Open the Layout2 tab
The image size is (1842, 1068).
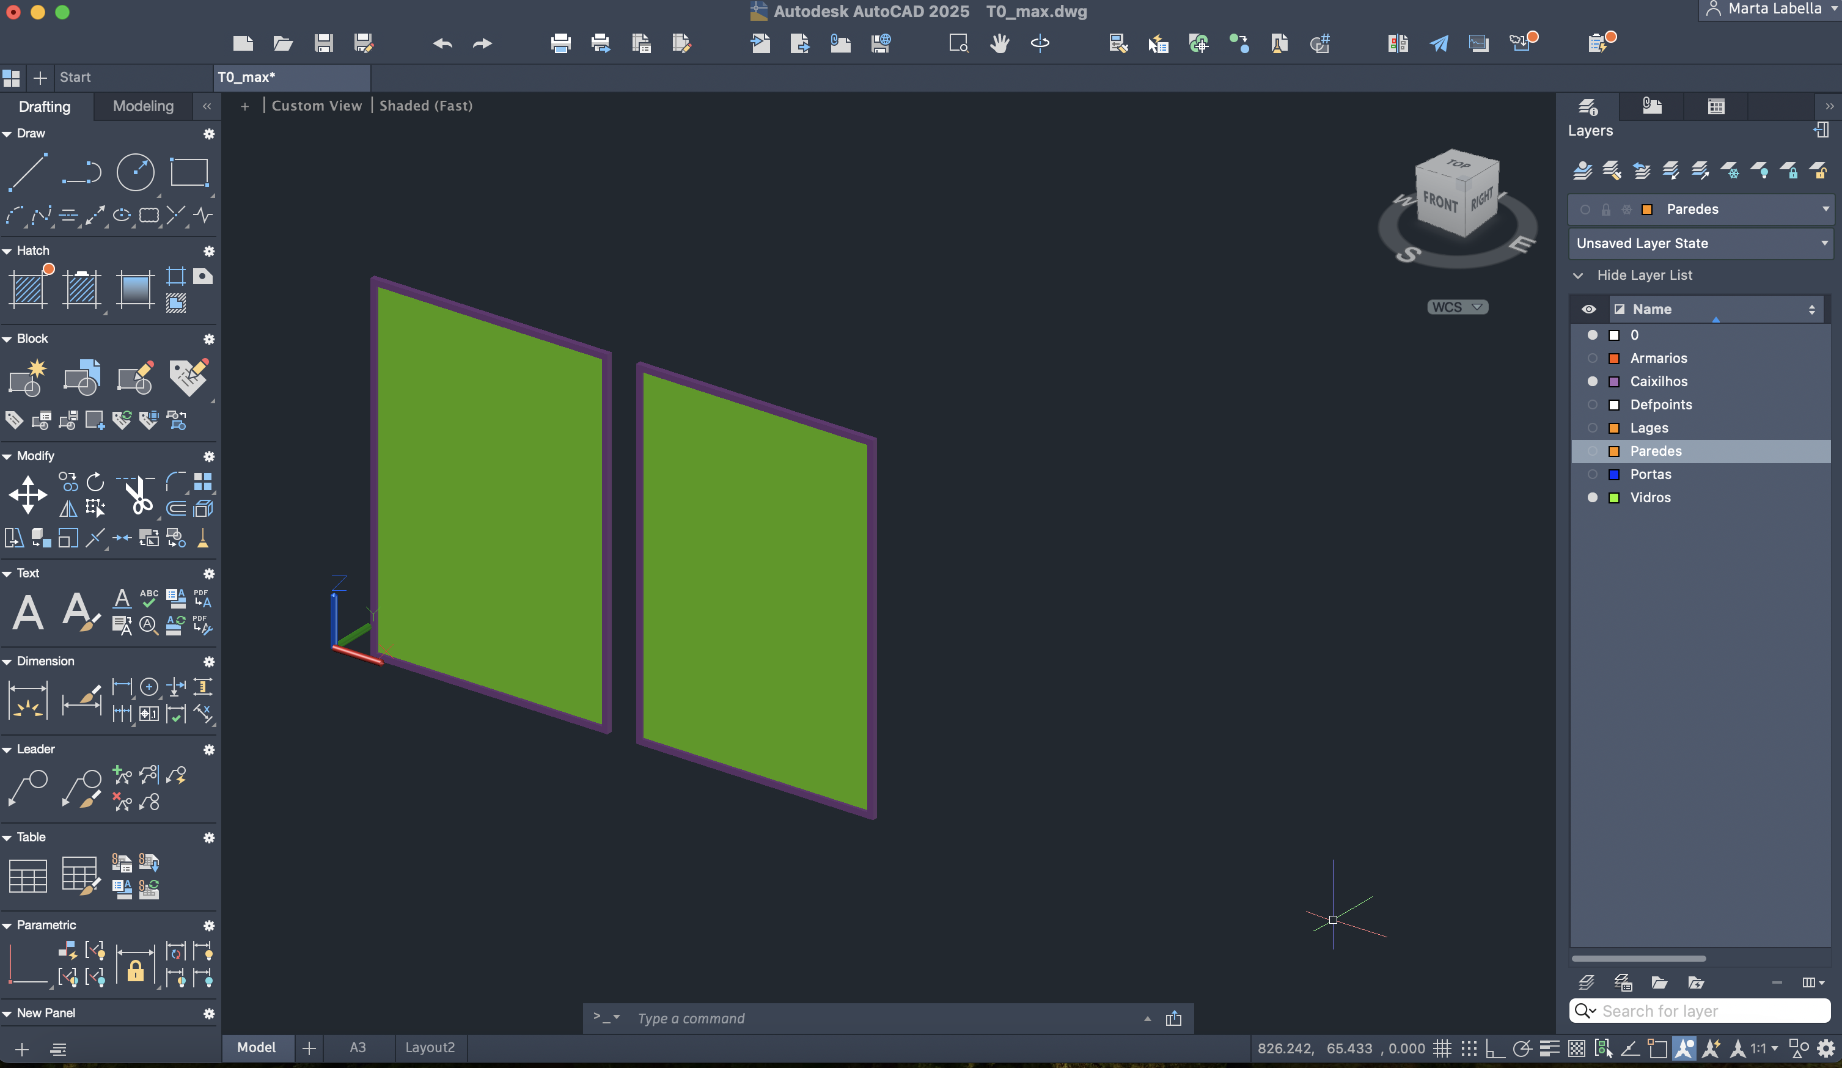click(430, 1047)
